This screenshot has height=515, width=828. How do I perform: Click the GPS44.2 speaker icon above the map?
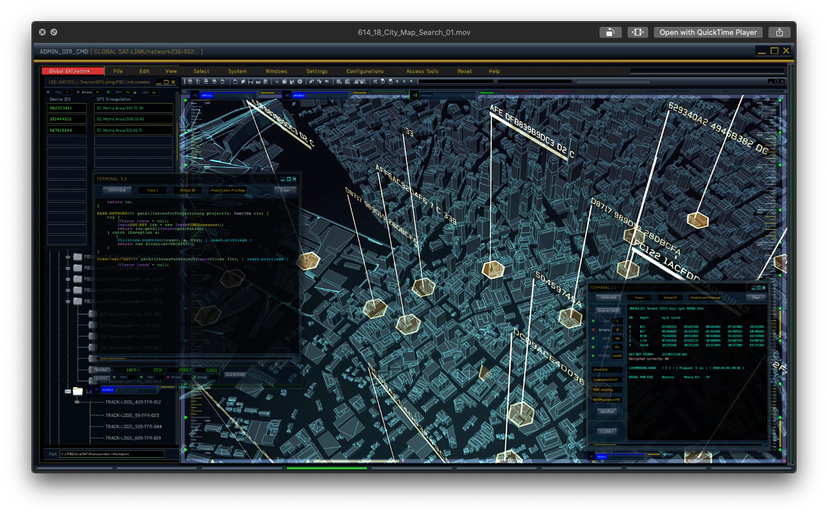(x=287, y=95)
